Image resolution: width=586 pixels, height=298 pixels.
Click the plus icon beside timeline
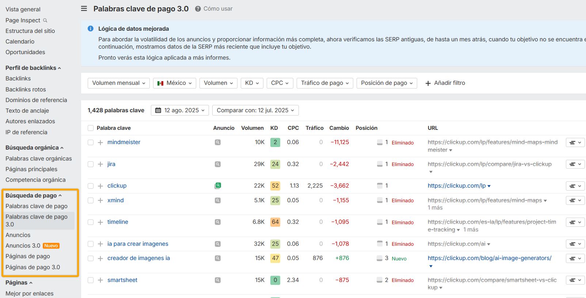(100, 222)
